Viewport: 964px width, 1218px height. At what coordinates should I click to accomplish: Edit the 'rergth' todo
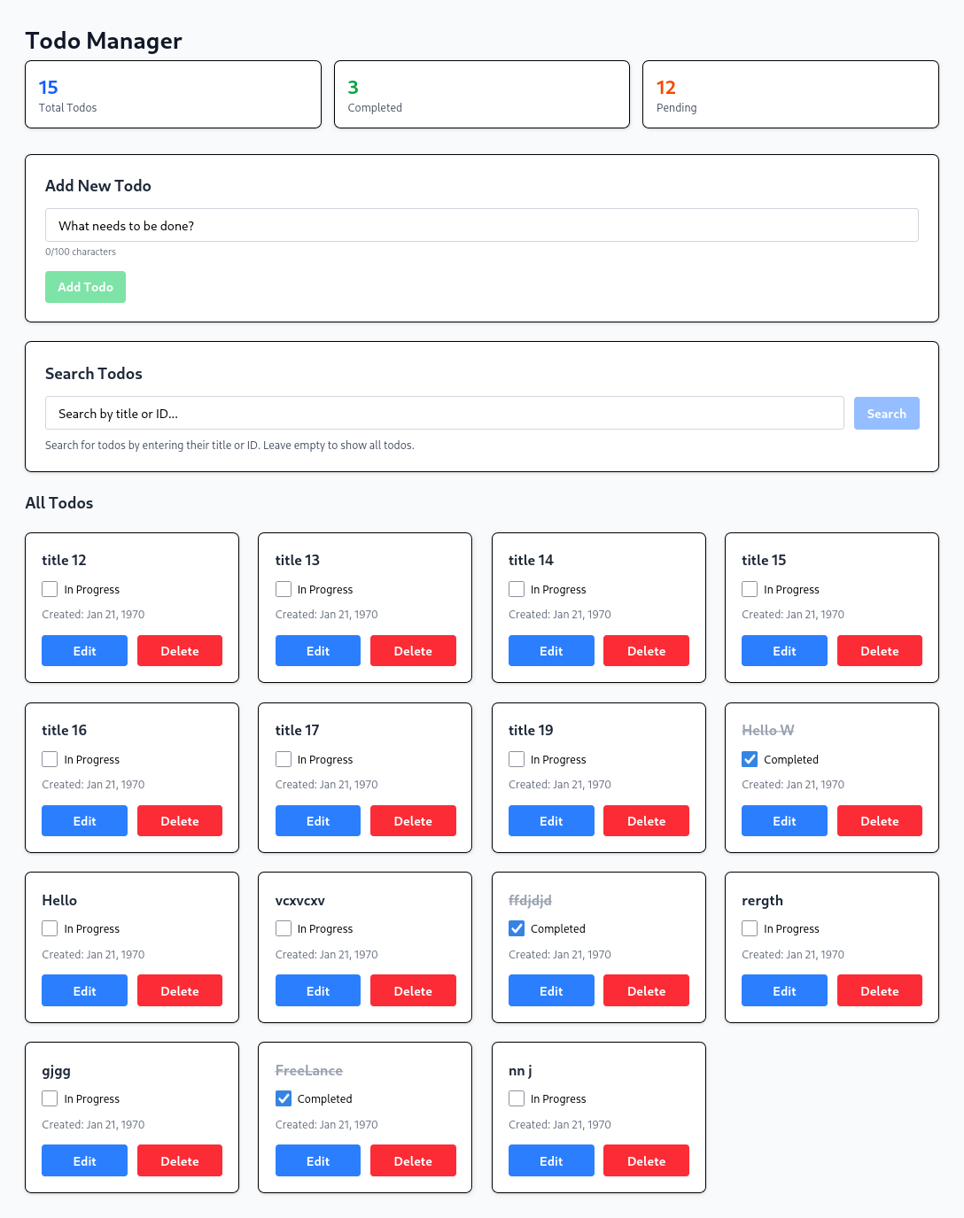point(784,990)
